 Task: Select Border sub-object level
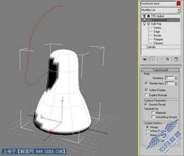158,35
